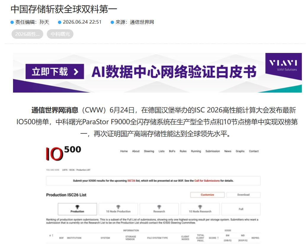The width and height of the screenshot is (306, 244).
Task: Click the date 2026.06.24 22:51
Action: [82, 22]
